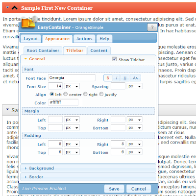This screenshot has width=196, height=196.
Task: Click the black up chevron in the orange titlebar
Action: pyautogui.click(x=15, y=7)
